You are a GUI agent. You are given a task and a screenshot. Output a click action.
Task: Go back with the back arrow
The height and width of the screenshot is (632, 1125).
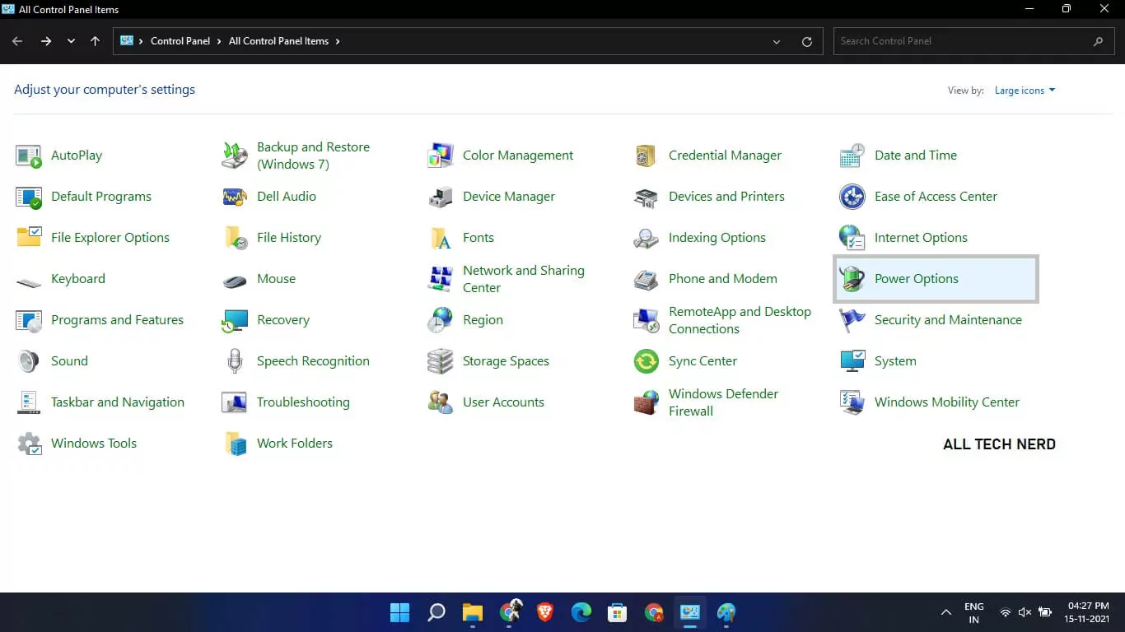(17, 41)
